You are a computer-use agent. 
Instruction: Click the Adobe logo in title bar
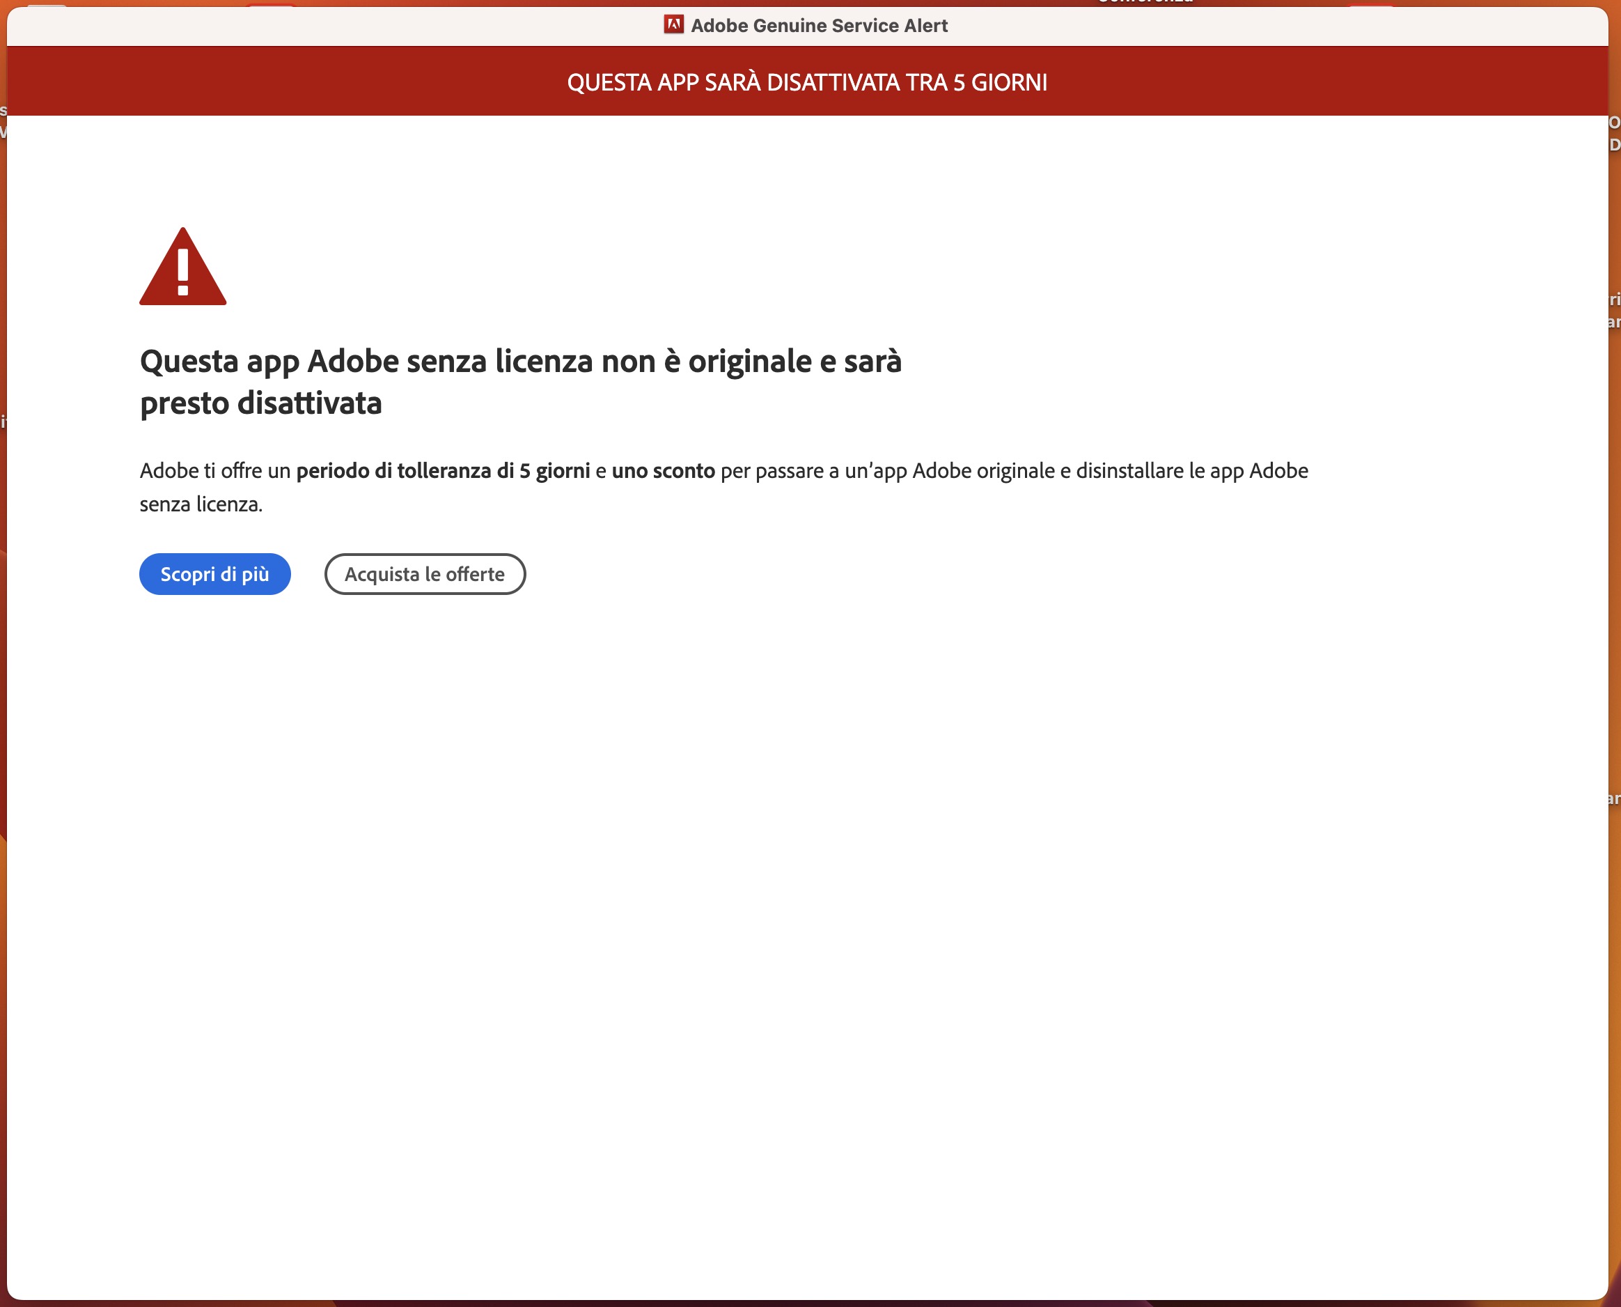tap(673, 25)
